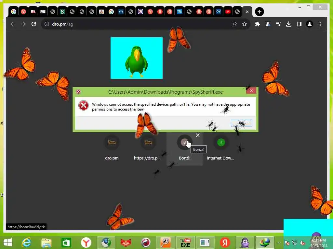Show hidden system tray icons
333x249 pixels.
(279, 243)
